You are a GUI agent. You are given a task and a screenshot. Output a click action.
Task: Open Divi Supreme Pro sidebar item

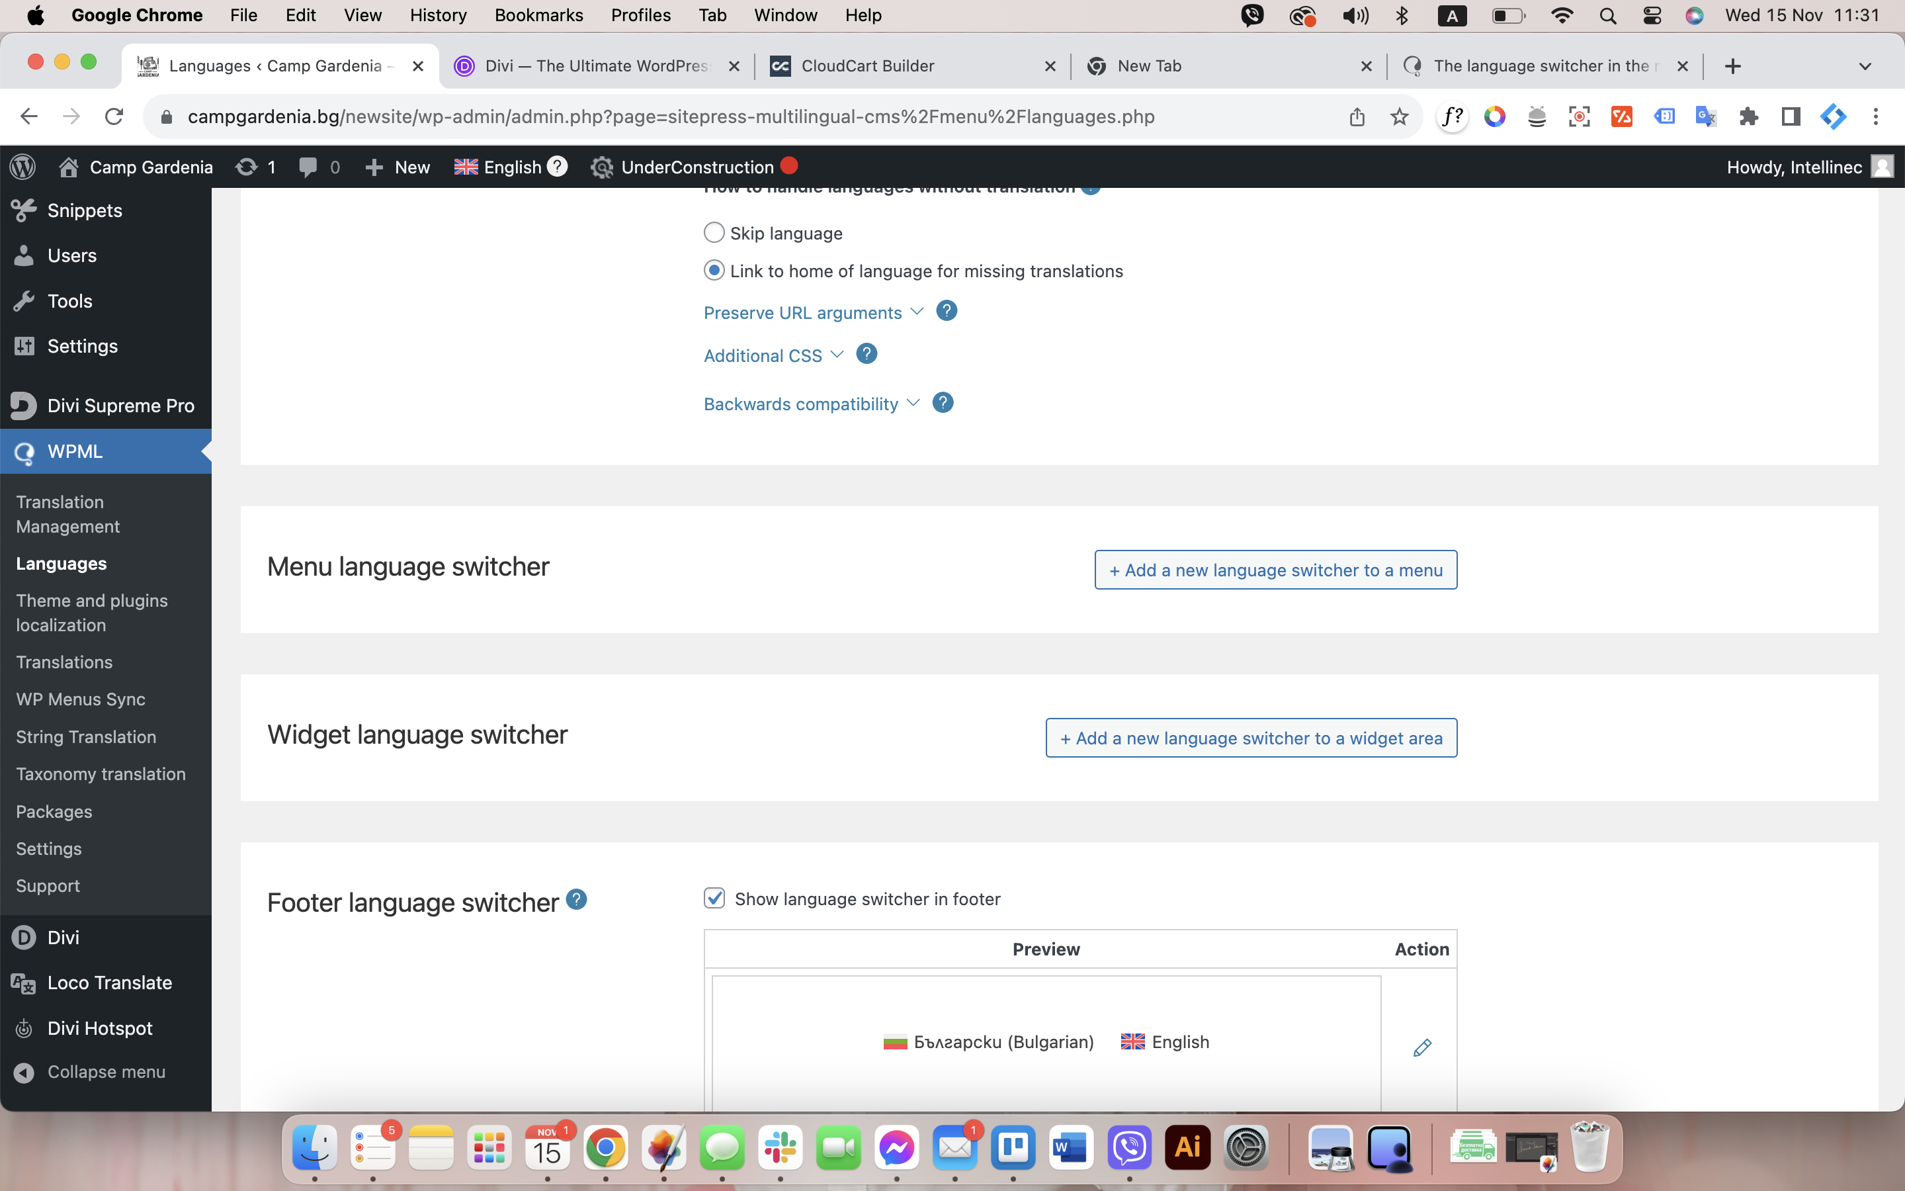(x=105, y=406)
